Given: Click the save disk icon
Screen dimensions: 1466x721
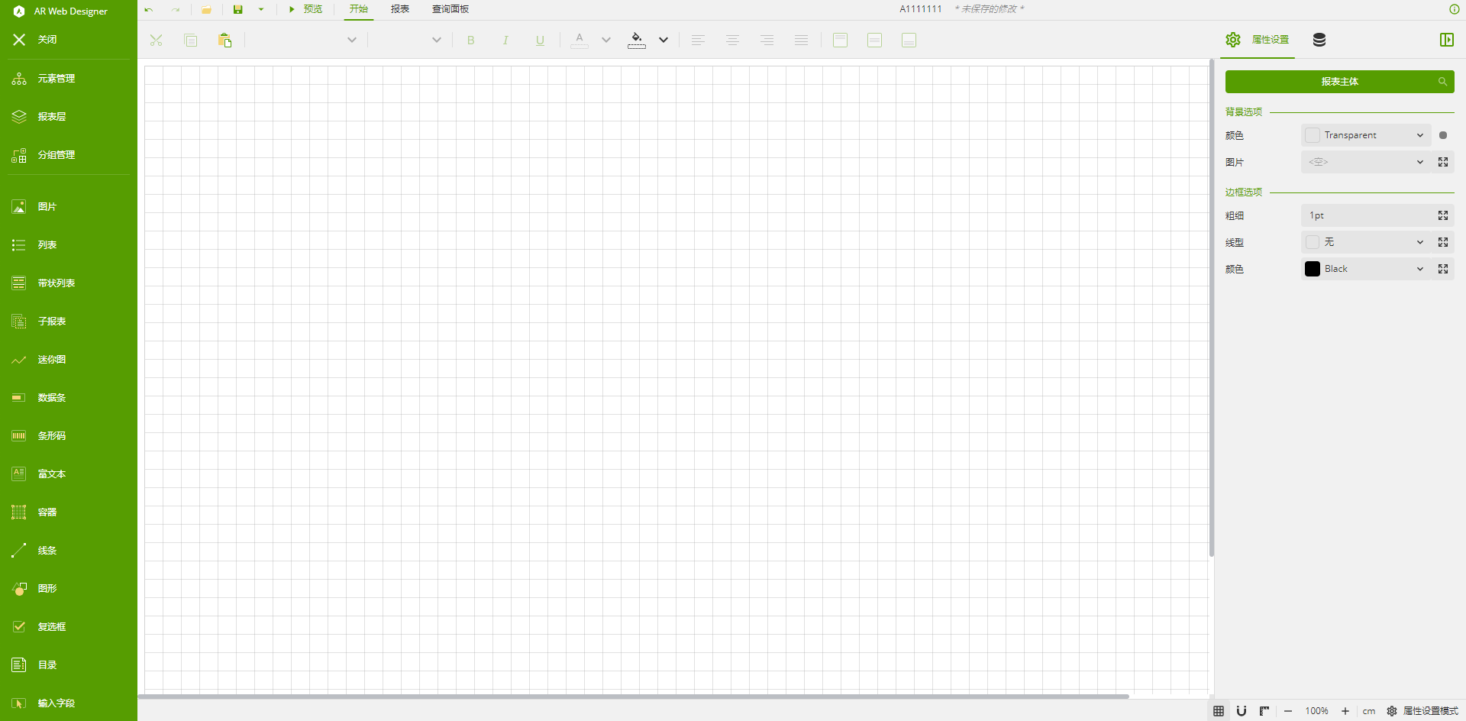Looking at the screenshot, I should click(238, 10).
